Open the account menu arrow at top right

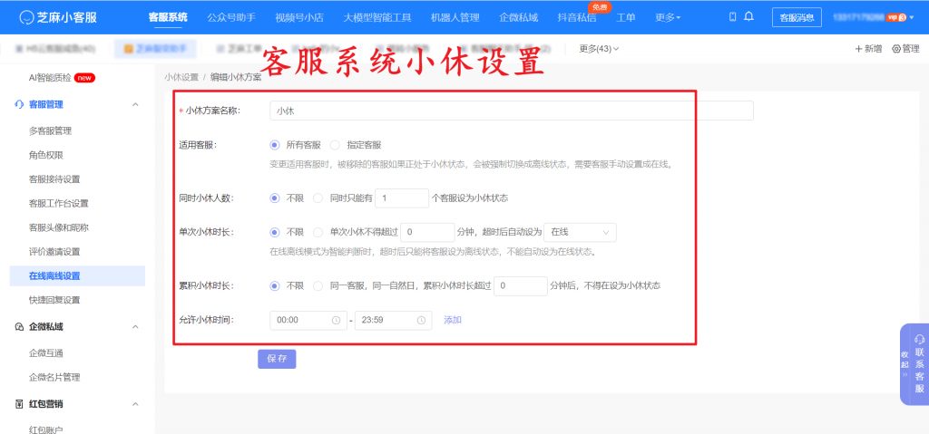click(912, 18)
